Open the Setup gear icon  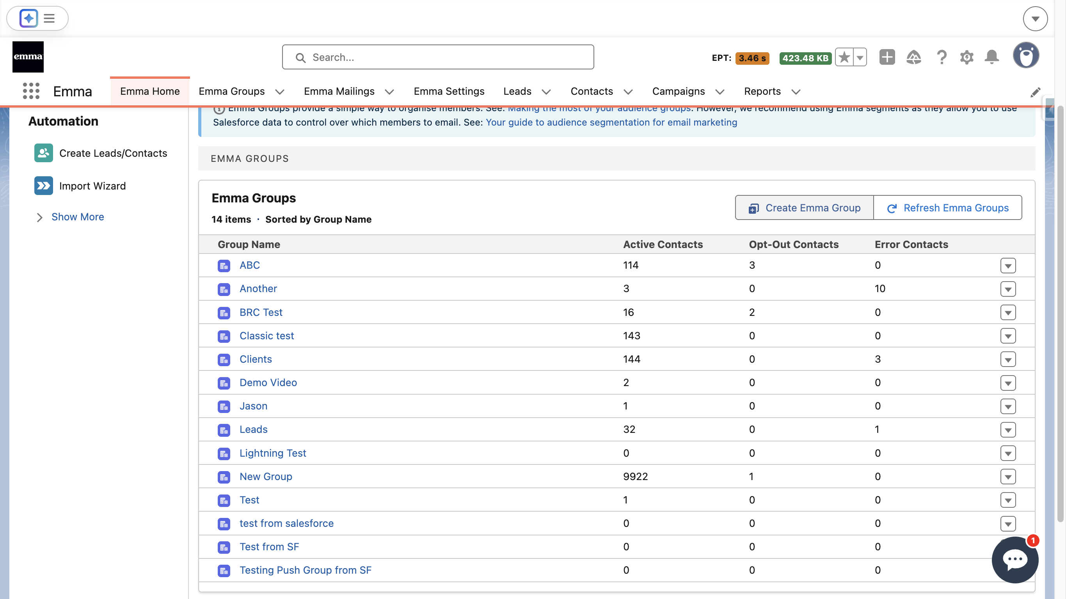pyautogui.click(x=967, y=57)
